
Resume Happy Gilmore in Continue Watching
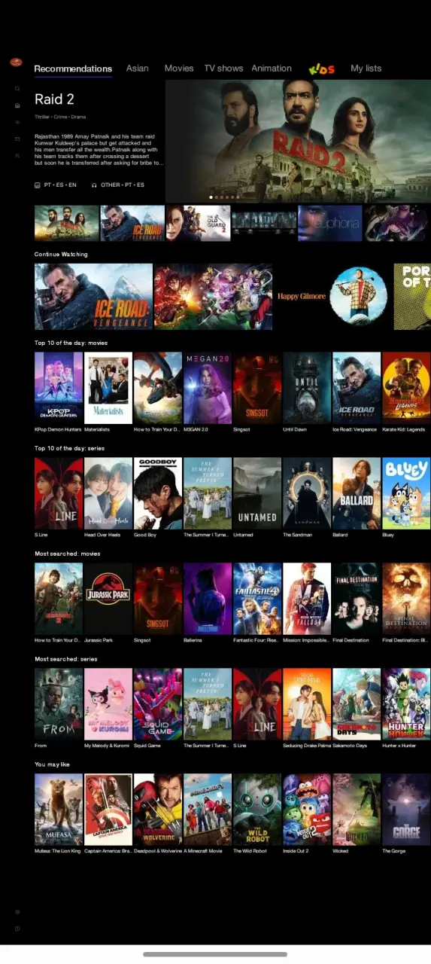pos(333,297)
